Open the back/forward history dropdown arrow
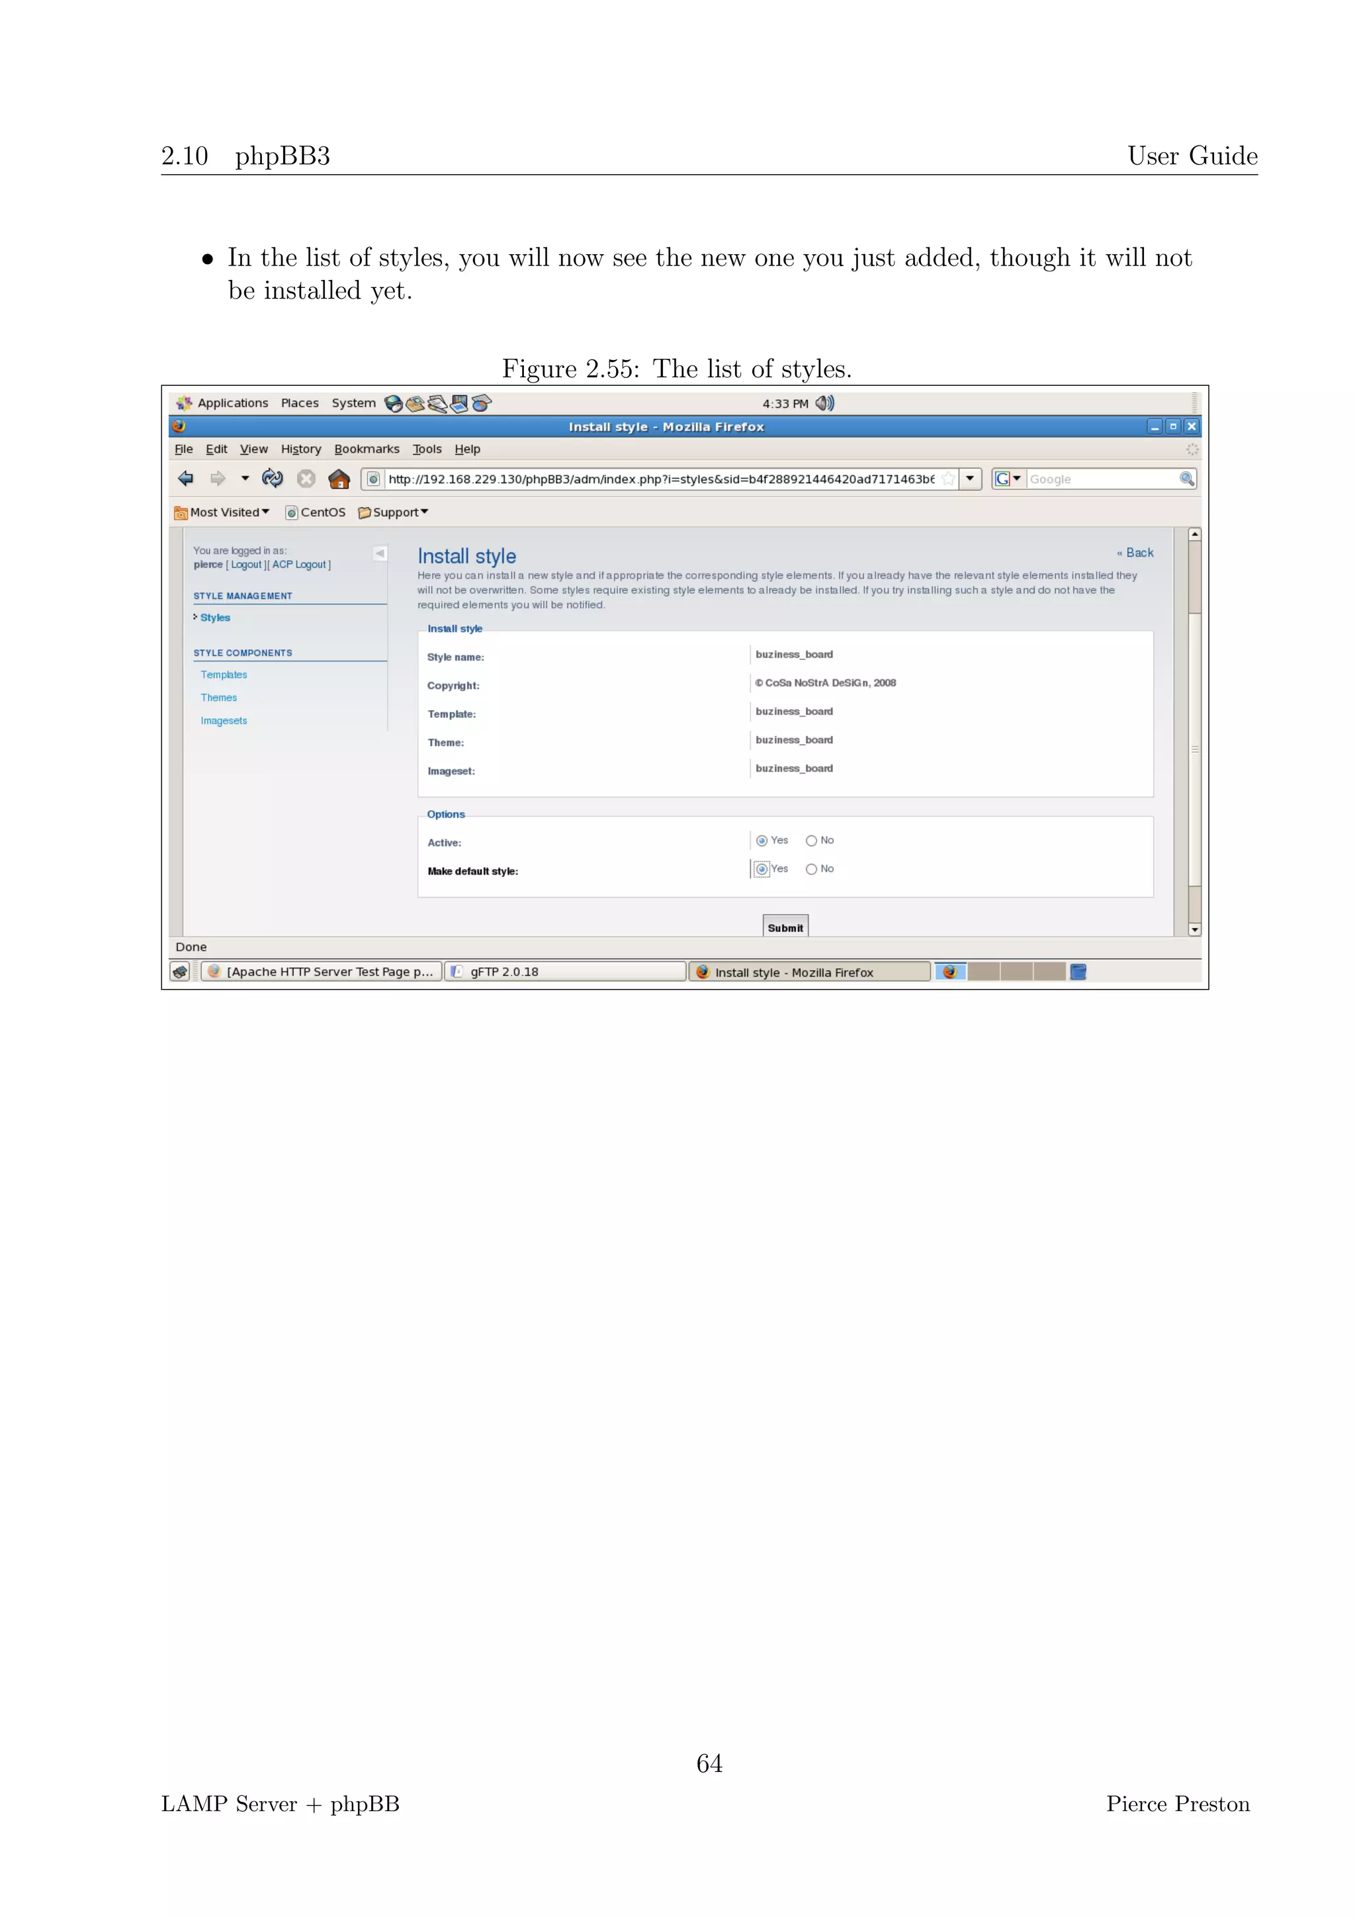Image resolution: width=1355 pixels, height=1917 pixels. [244, 479]
